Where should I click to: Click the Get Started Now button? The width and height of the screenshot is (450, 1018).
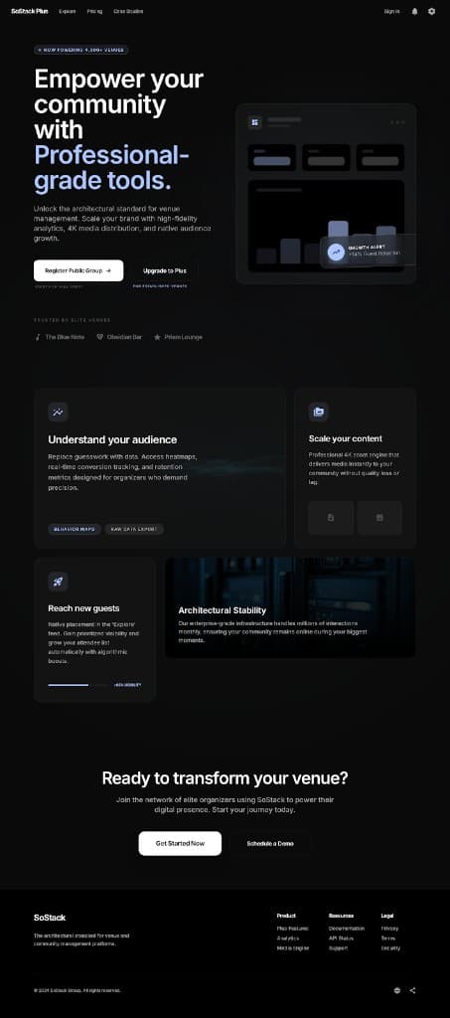point(180,843)
